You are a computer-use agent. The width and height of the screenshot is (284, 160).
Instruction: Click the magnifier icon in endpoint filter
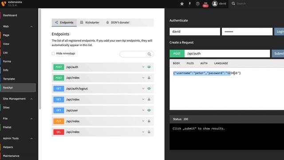(149, 54)
